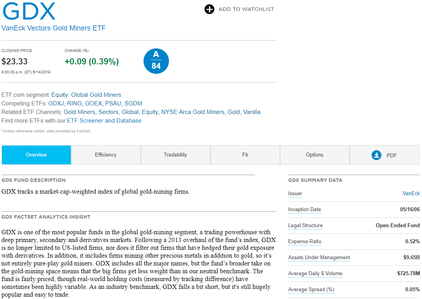Image resolution: width=422 pixels, height=299 pixels.
Task: Click the Average Spread (%) label
Action: (x=311, y=290)
